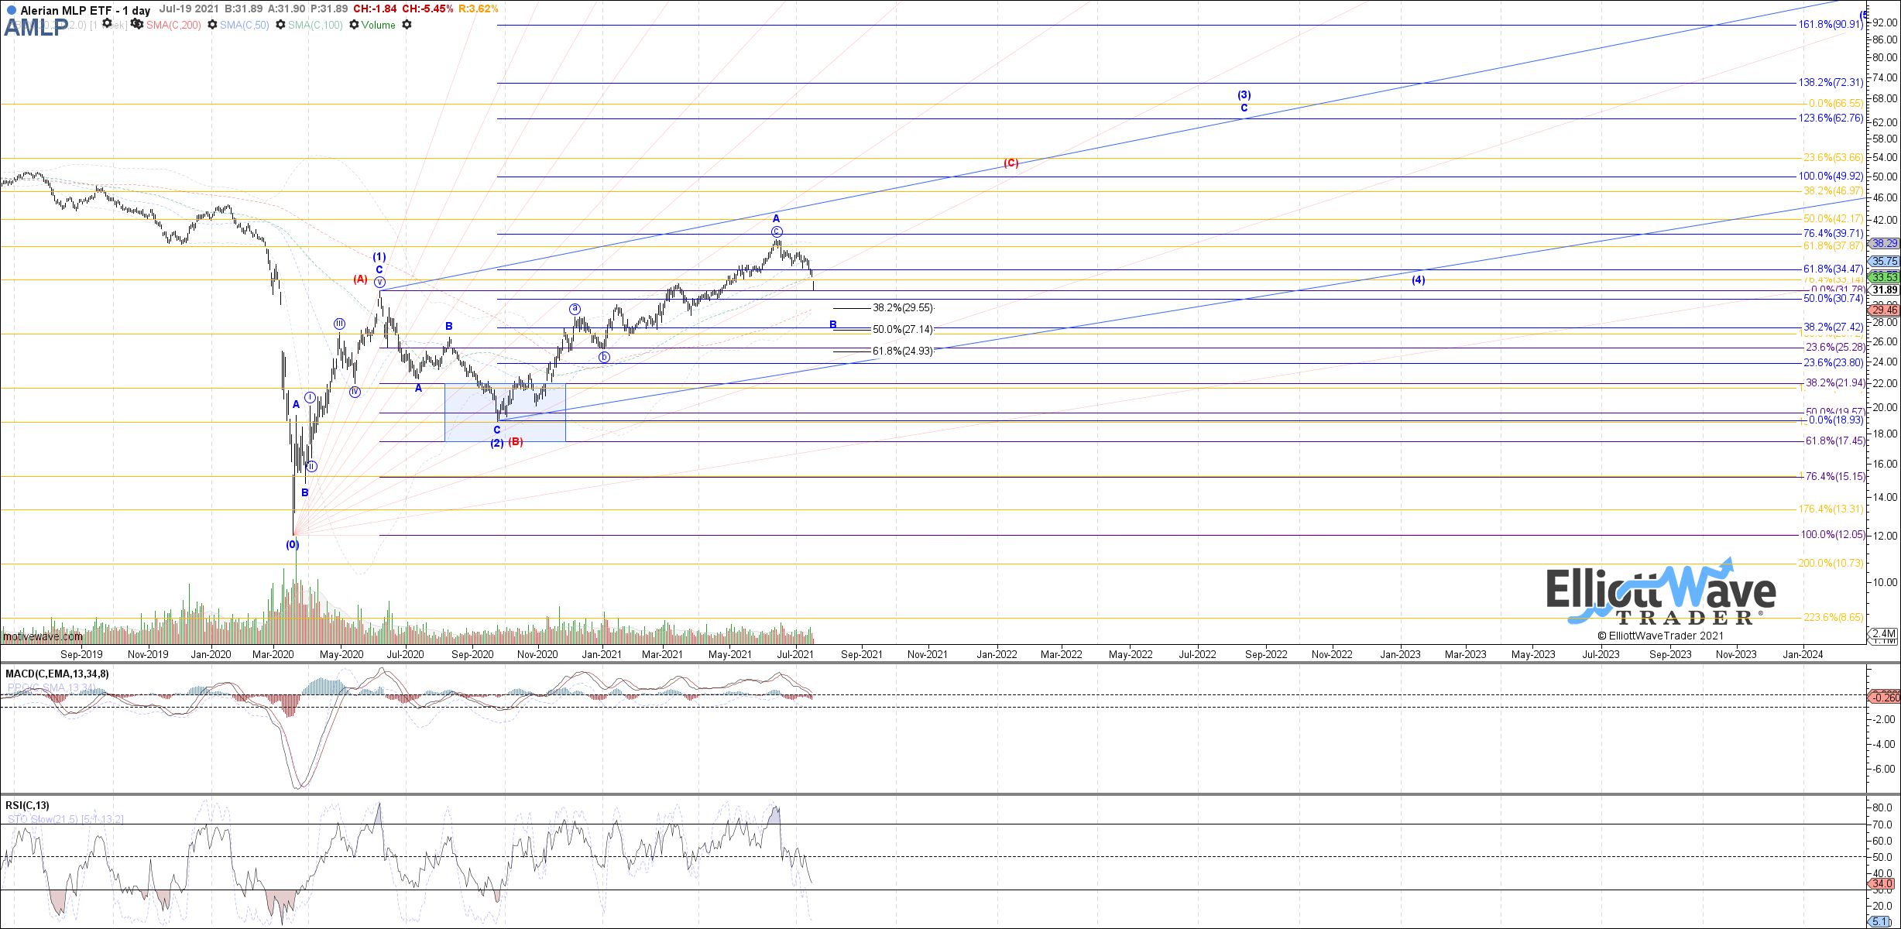The image size is (1901, 929).
Task: Select the 61.8%(24.93) retracement label
Action: point(903,351)
